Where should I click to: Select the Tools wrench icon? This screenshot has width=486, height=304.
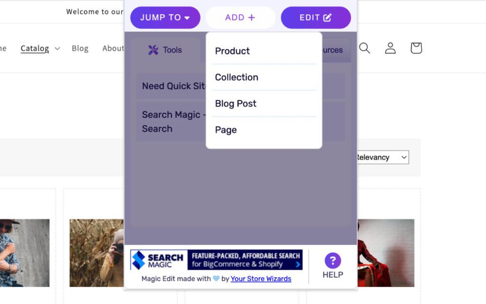pyautogui.click(x=152, y=49)
